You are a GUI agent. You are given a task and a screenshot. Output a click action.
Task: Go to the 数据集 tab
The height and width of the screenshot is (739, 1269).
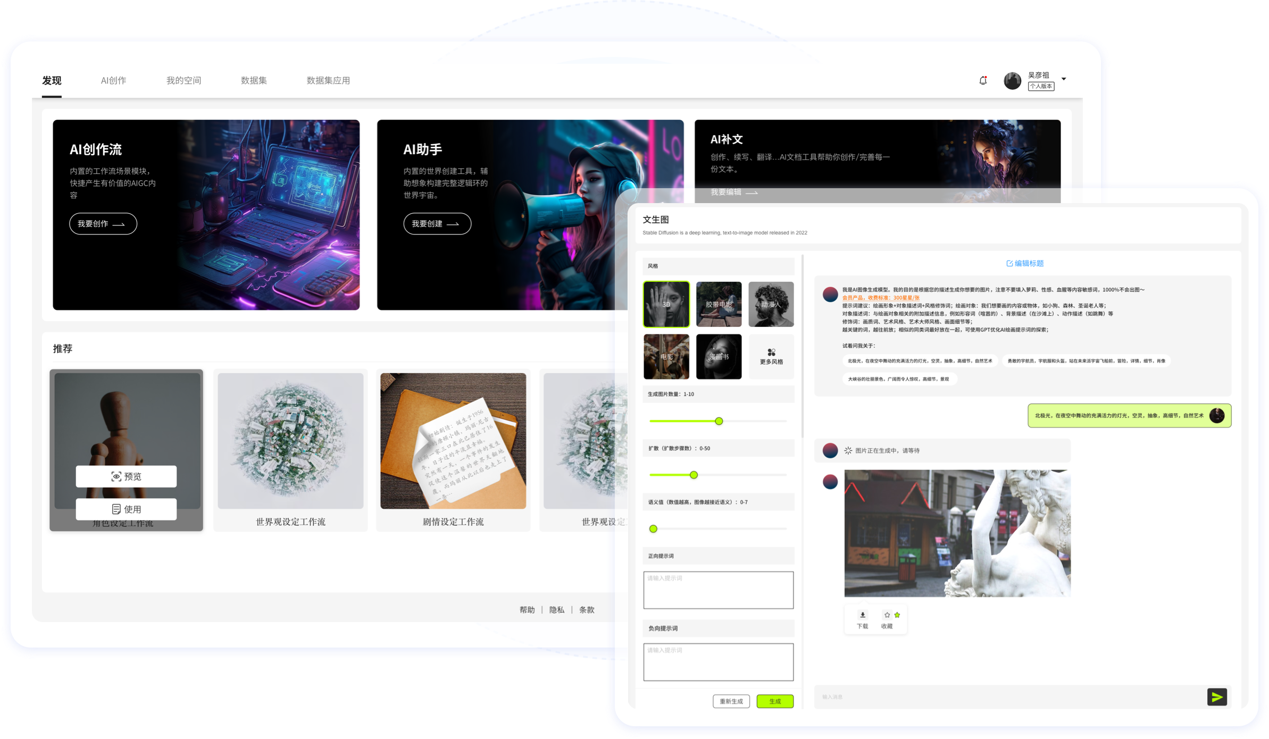254,80
